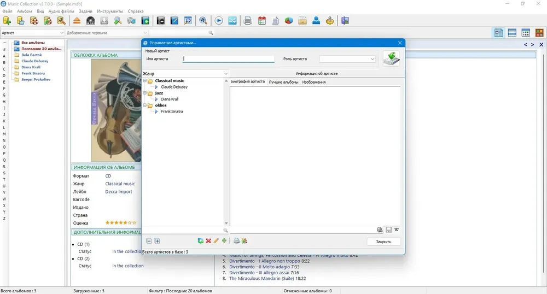The width and height of the screenshot is (547, 294).
Task: Select the Биография артиста tab
Action: tap(248, 81)
